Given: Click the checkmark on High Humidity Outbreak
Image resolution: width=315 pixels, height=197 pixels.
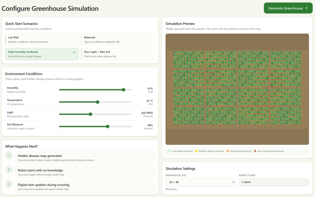Looking at the screenshot, I should (74, 52).
